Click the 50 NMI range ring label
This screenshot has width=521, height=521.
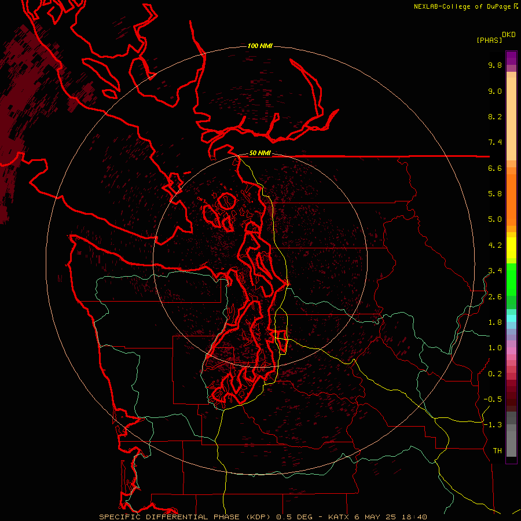(260, 153)
